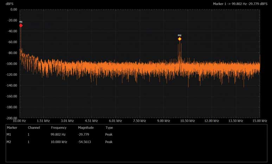
Task: Click the Type column header
Action: (x=109, y=127)
